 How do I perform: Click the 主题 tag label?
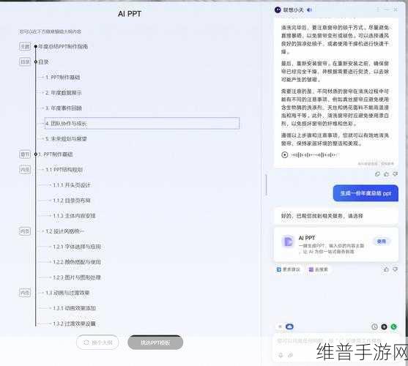pyautogui.click(x=25, y=47)
